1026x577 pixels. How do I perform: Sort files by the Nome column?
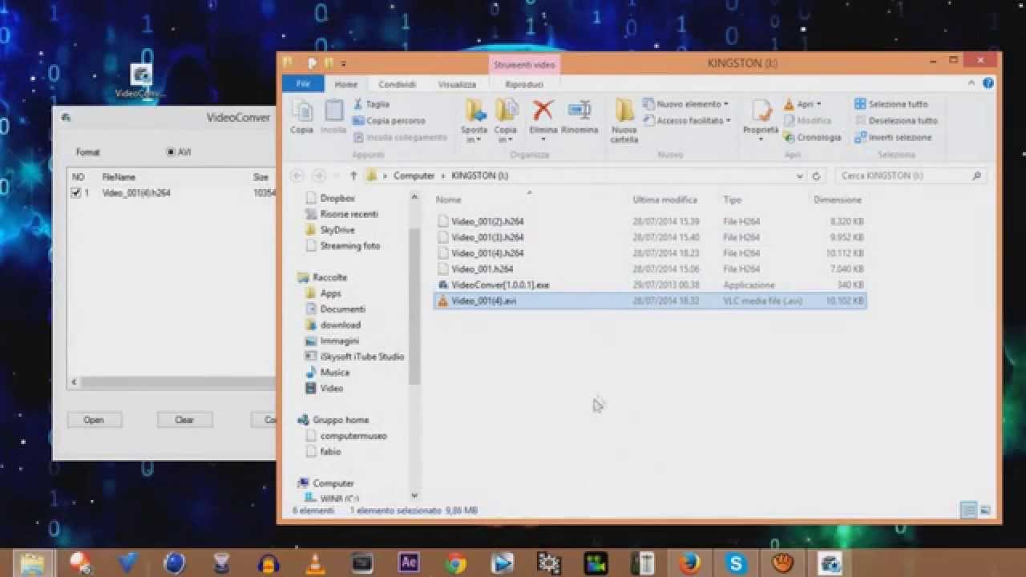click(x=449, y=200)
